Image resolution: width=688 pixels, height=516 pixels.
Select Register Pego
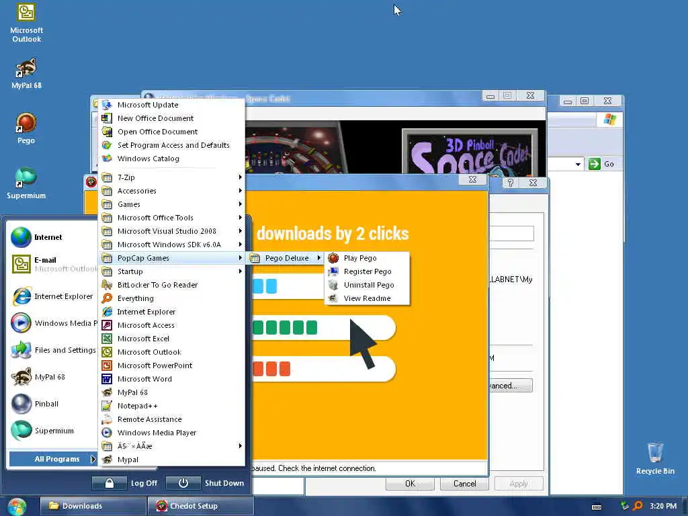[x=368, y=271]
